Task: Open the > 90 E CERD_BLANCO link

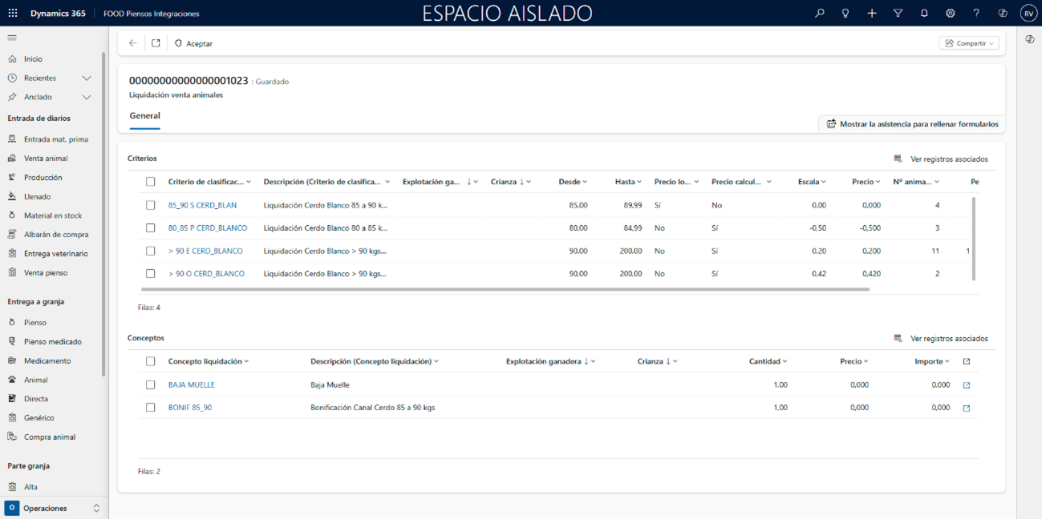Action: coord(206,251)
